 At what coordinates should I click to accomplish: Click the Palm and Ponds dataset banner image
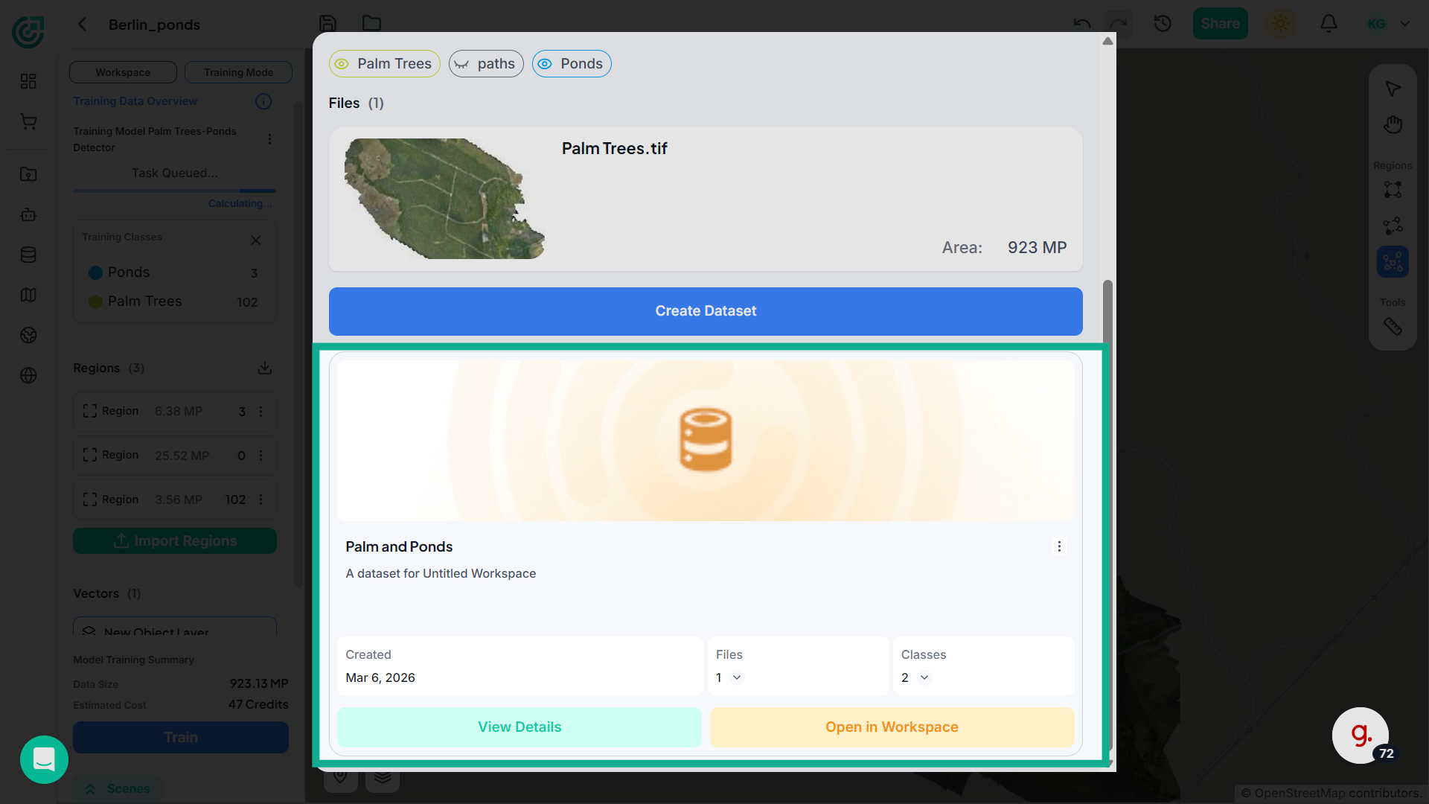[x=706, y=441]
